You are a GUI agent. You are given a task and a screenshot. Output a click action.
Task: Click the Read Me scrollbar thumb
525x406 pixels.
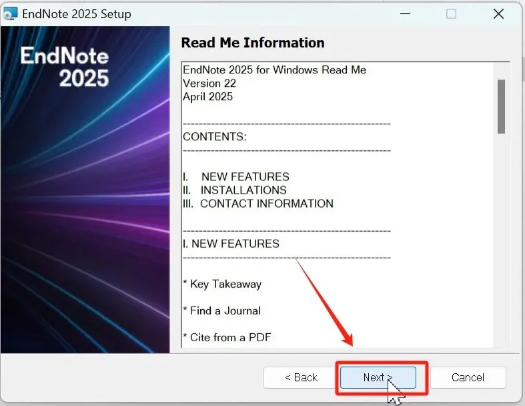click(x=501, y=107)
